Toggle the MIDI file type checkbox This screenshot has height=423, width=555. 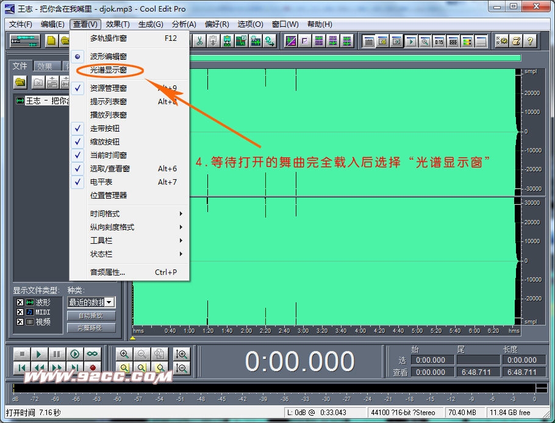click(20, 312)
